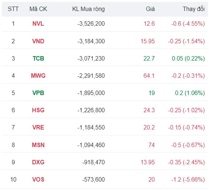Open the VPB stock ticker link
Image resolution: width=209 pixels, height=190 pixels.
coord(38,93)
